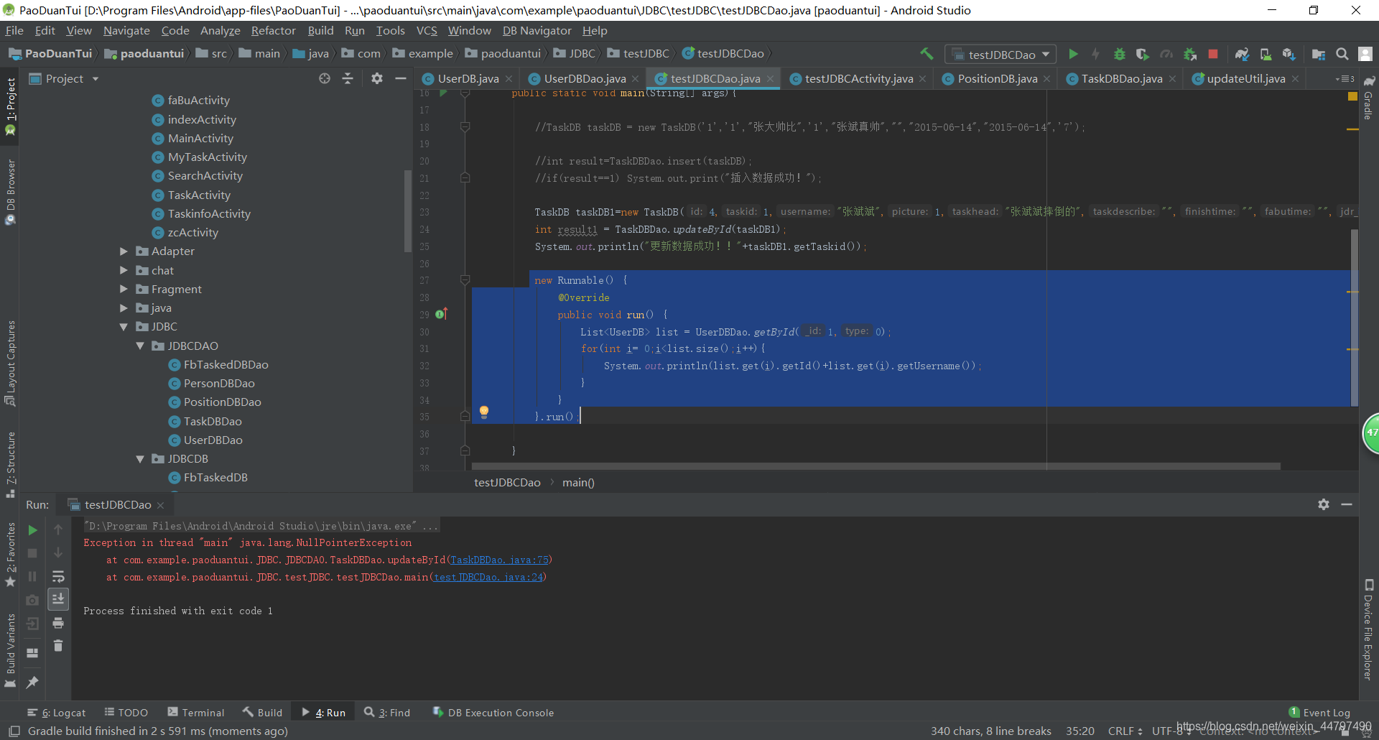Viewport: 1379px width, 740px height.
Task: Minimize the Run panel
Action: pyautogui.click(x=1347, y=504)
